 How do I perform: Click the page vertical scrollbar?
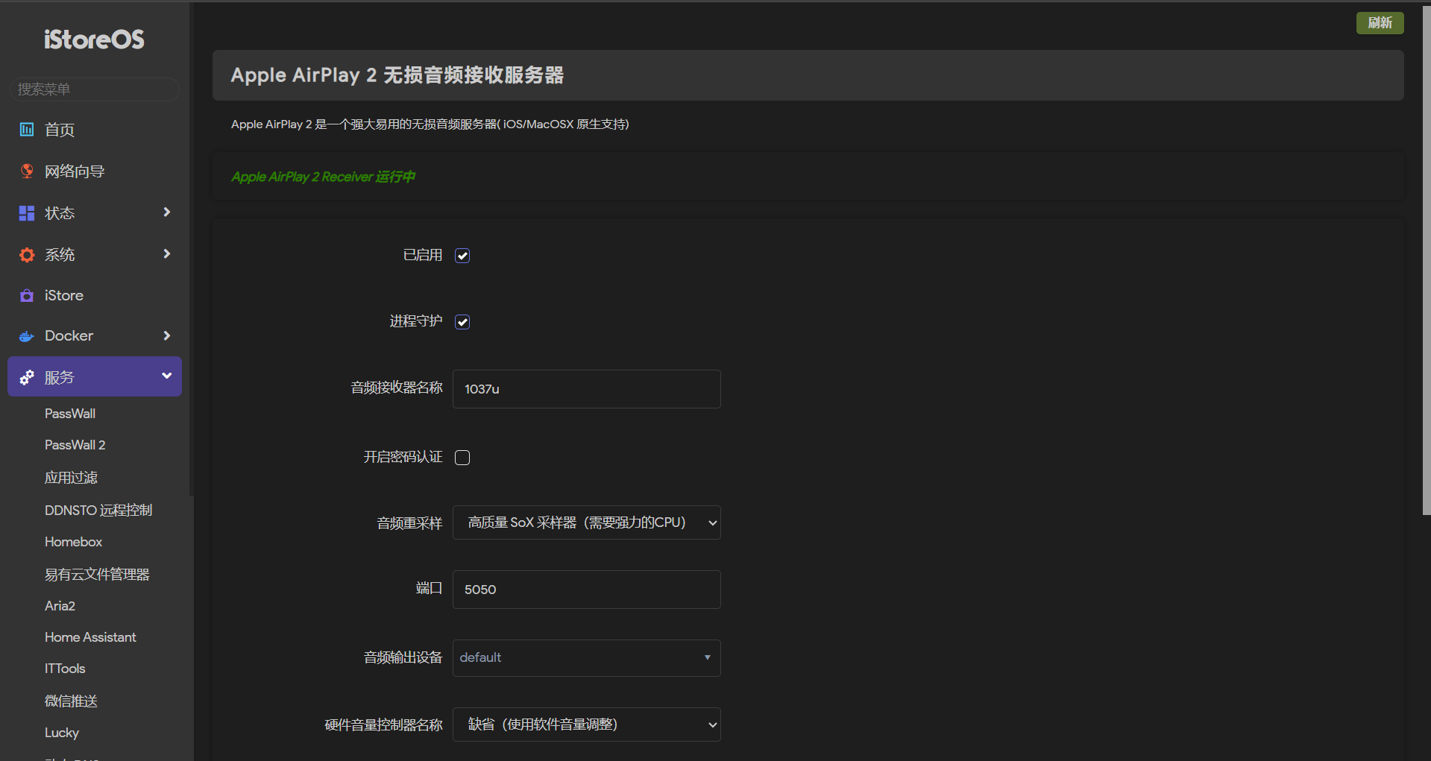pyautogui.click(x=1426, y=261)
